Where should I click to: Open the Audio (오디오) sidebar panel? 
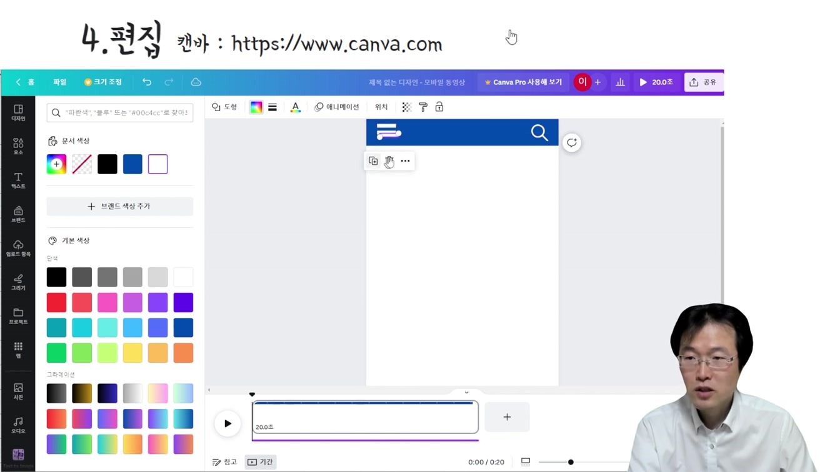click(x=18, y=425)
